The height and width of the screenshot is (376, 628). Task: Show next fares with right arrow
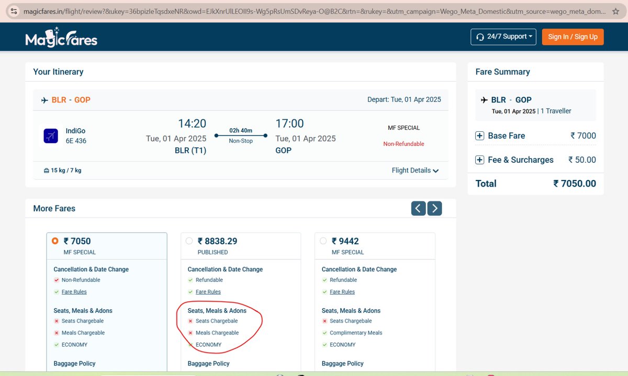click(434, 208)
